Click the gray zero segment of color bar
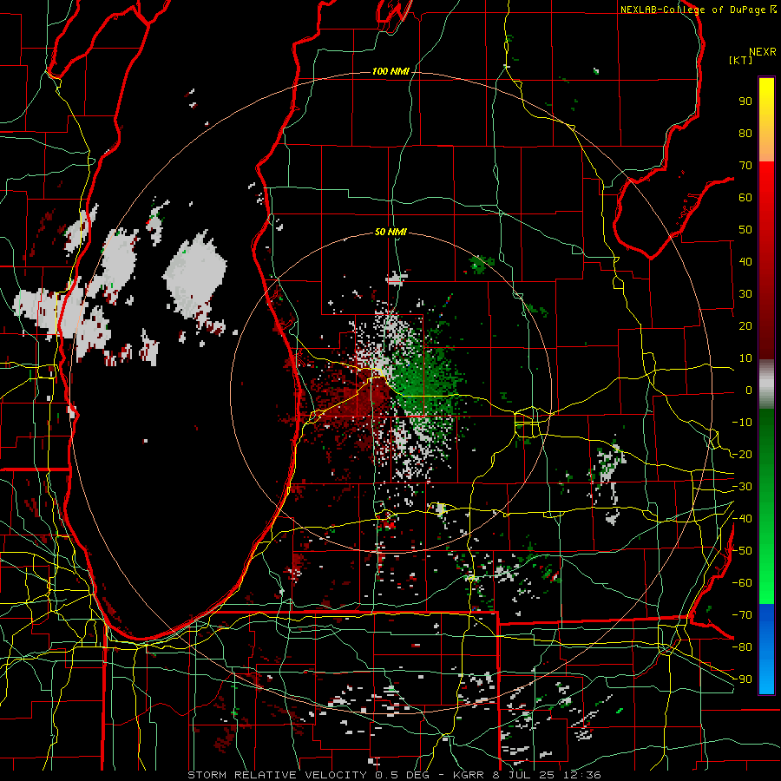The image size is (781, 781). (x=766, y=384)
